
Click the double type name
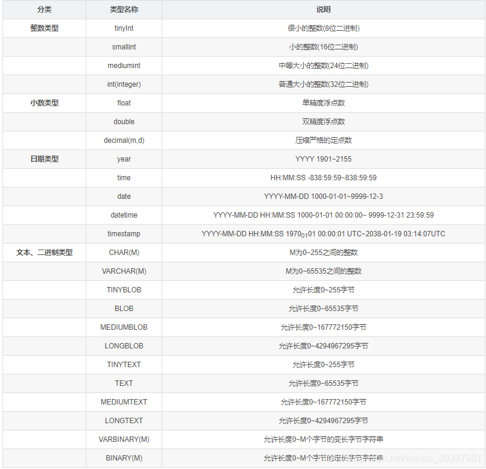tap(124, 122)
